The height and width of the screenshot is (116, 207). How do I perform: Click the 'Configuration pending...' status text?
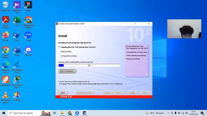tap(69, 56)
